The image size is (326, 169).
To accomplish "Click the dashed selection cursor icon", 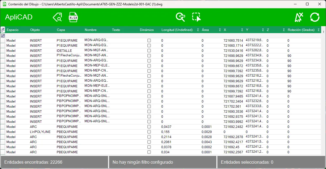I will [x=197, y=17].
